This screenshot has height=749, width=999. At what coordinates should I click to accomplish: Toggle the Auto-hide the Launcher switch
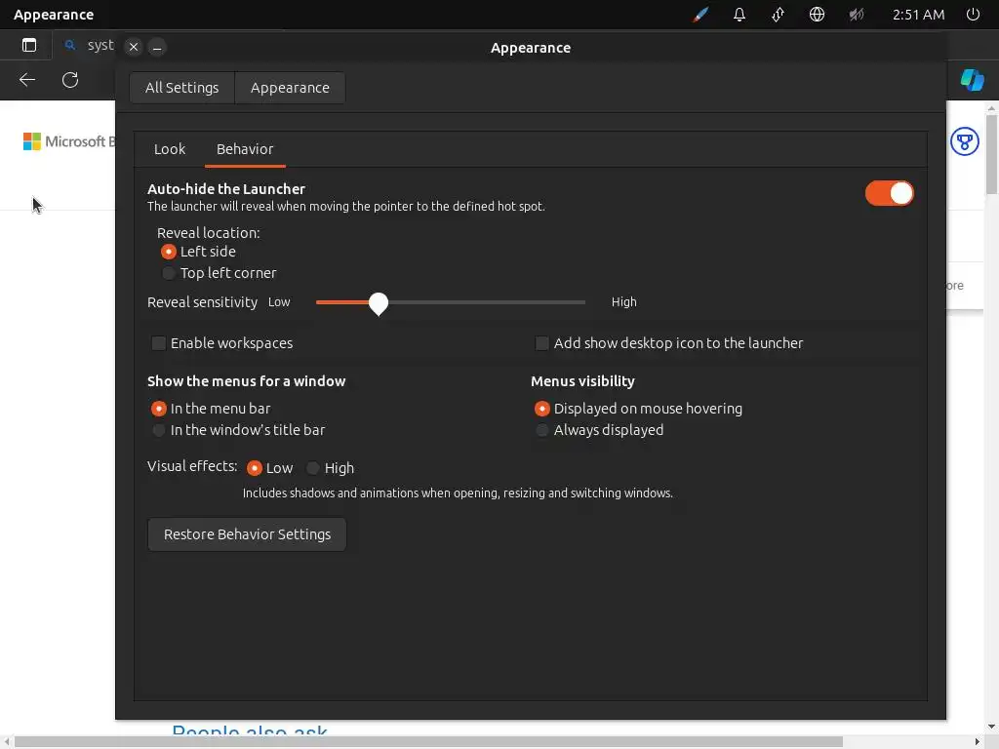889,193
